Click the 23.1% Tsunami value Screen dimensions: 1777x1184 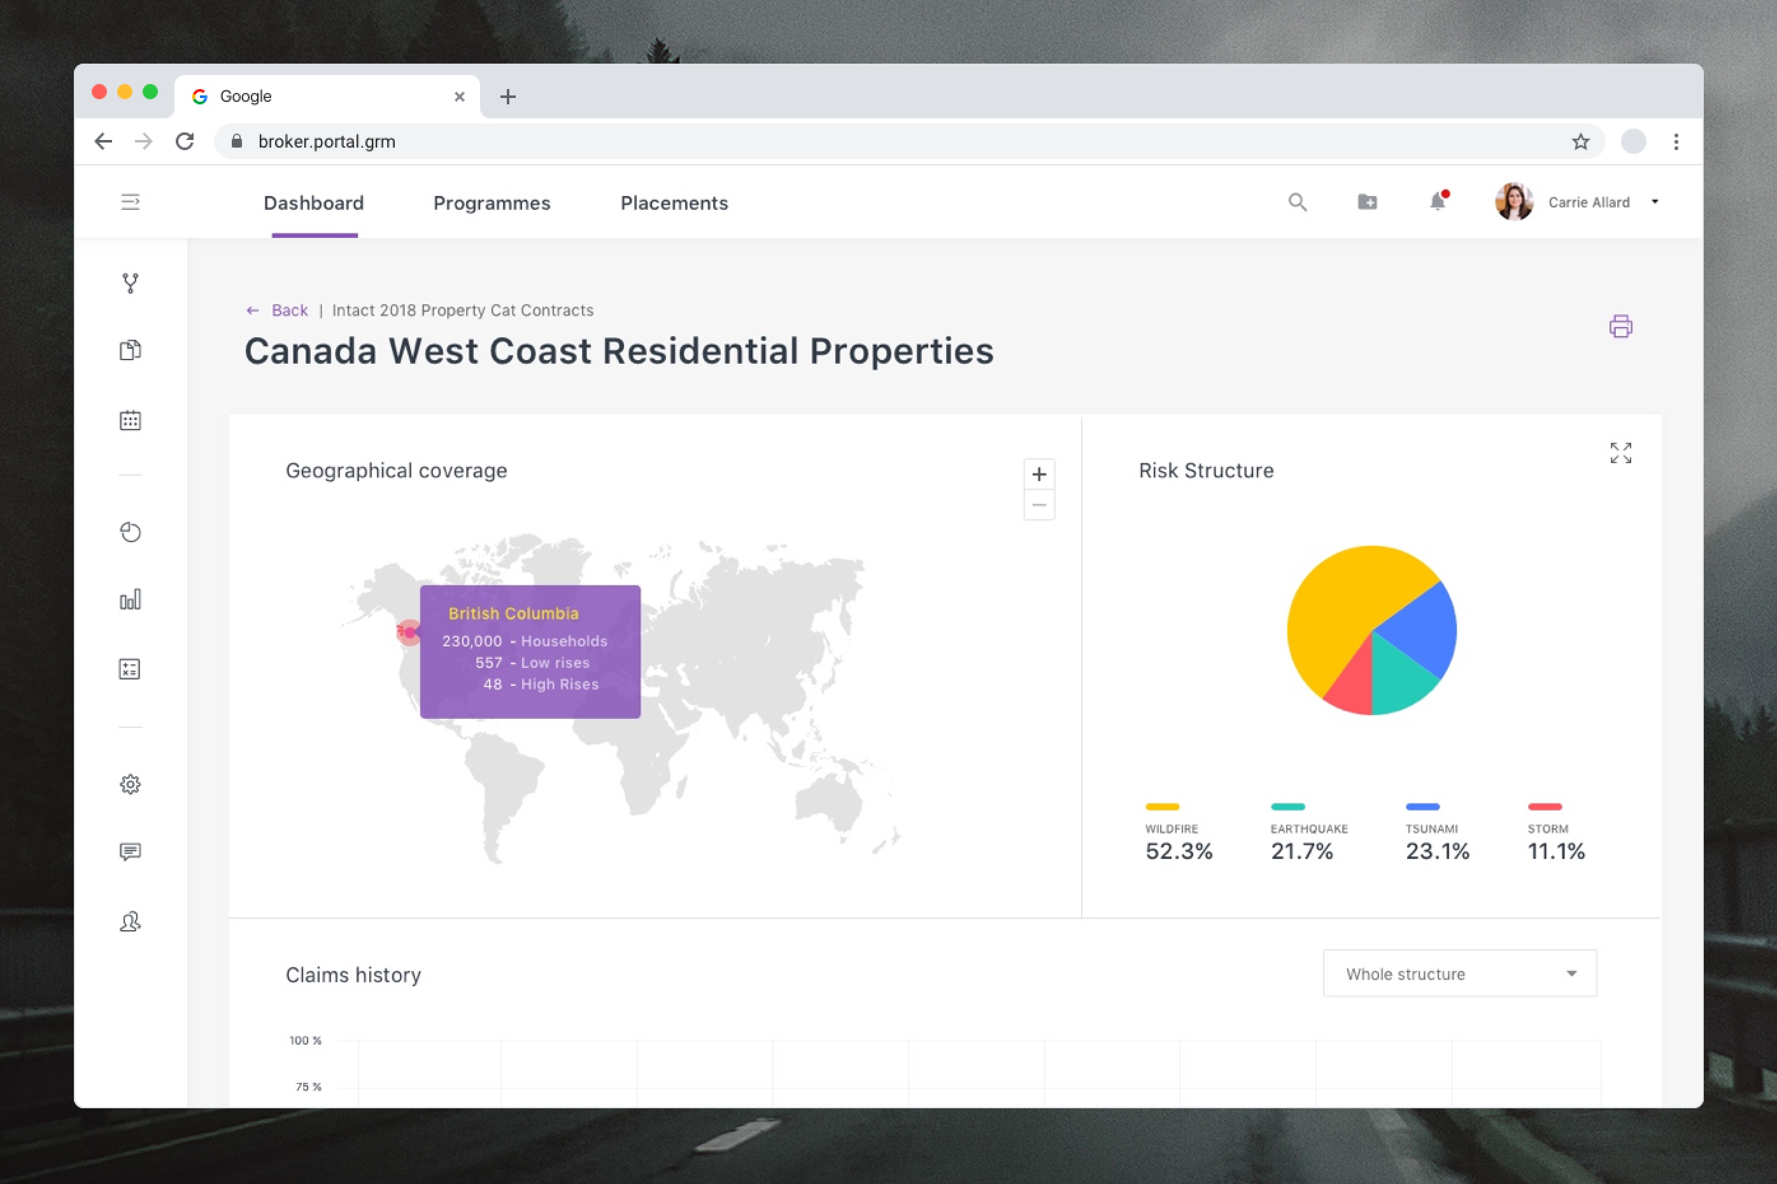(1437, 851)
